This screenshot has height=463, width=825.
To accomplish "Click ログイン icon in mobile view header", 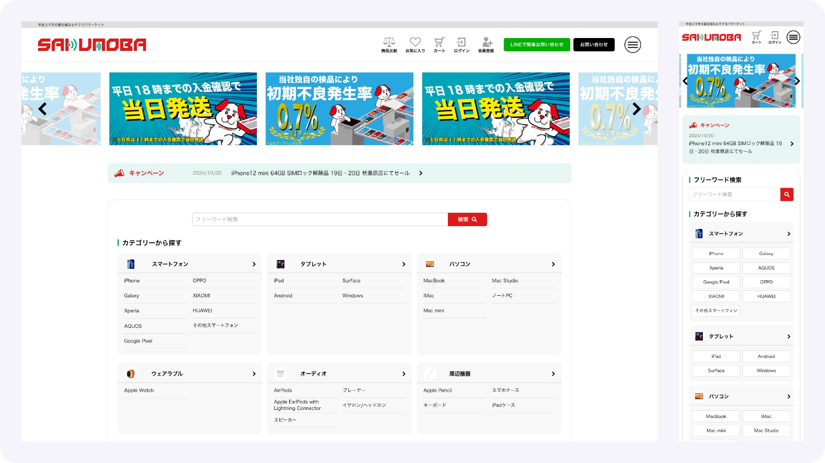I will coord(775,37).
